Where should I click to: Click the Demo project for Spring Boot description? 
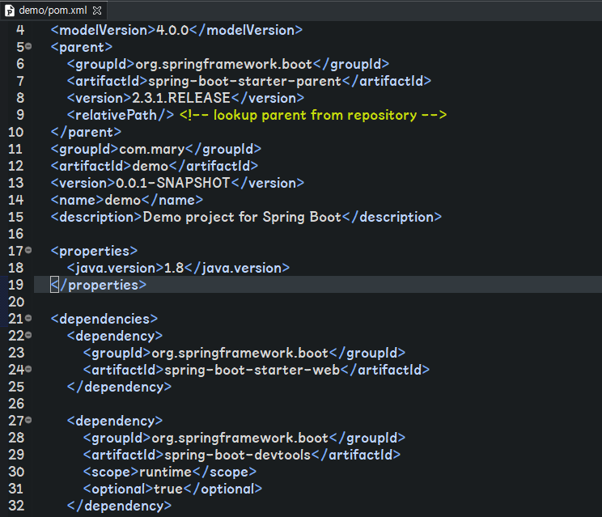[242, 218]
